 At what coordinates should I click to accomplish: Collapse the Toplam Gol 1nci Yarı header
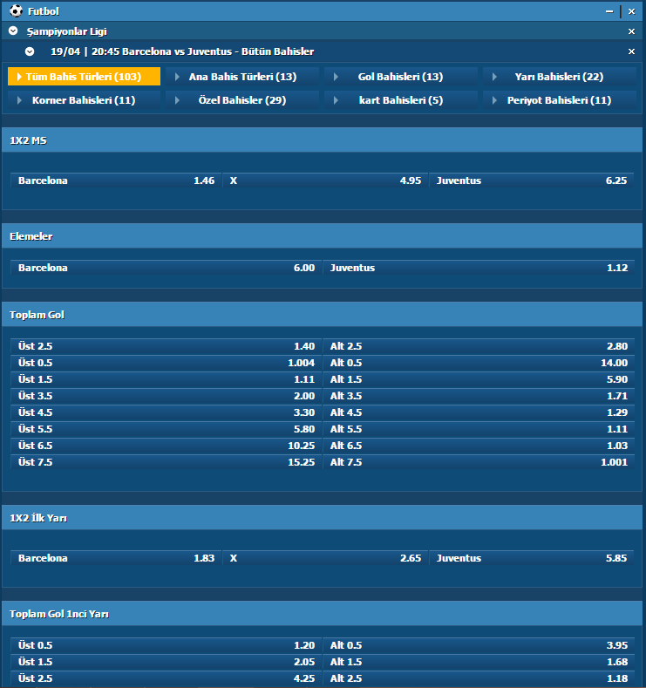click(x=323, y=613)
